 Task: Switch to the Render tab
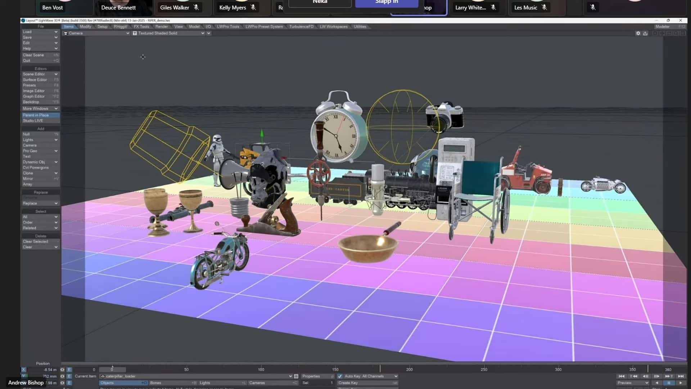tap(162, 26)
